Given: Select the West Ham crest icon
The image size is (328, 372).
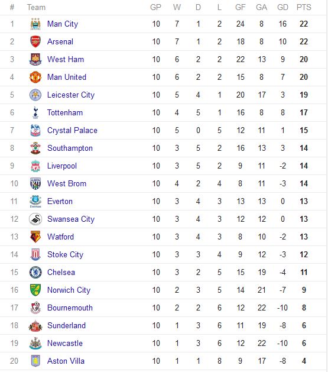Looking at the screenshot, I should click(35, 59).
